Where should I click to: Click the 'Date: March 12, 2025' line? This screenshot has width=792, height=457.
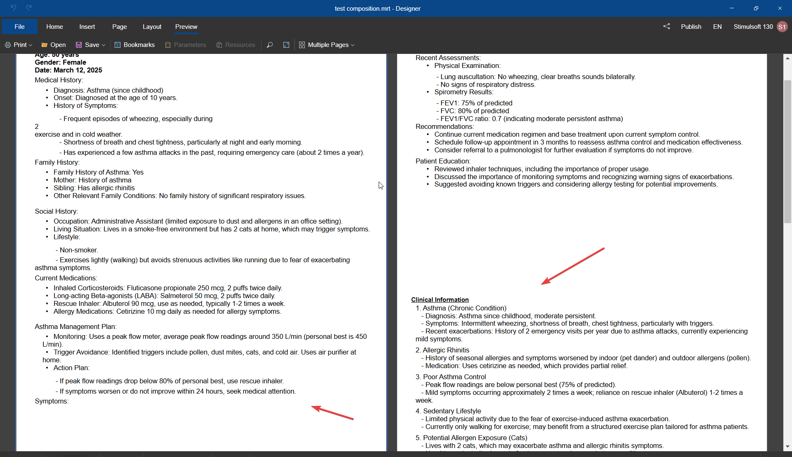[x=68, y=70]
